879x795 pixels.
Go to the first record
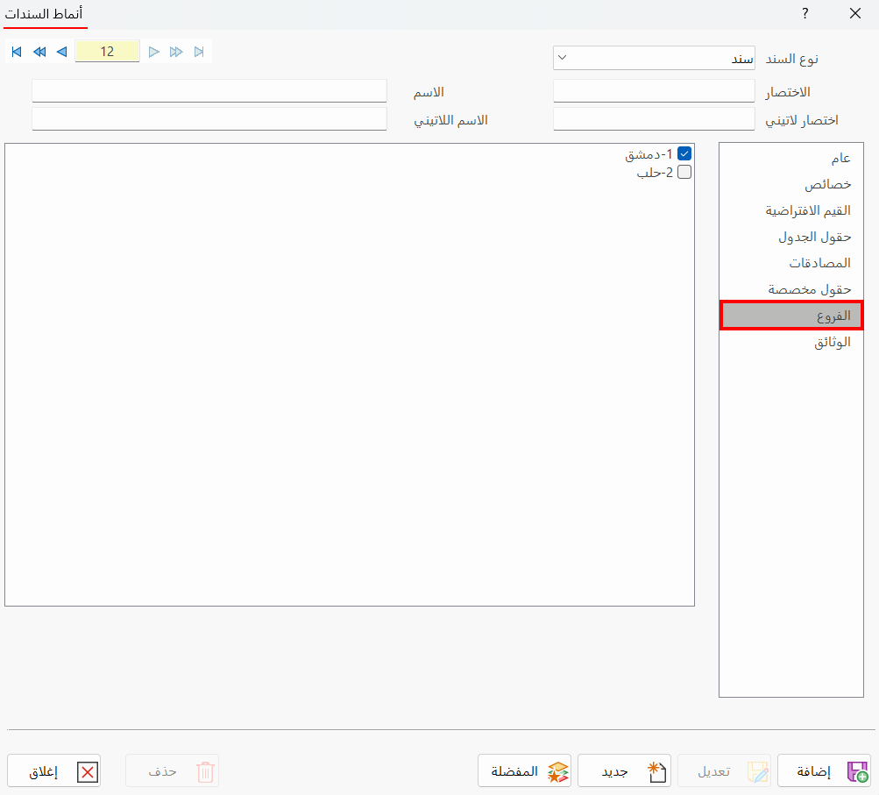tap(17, 52)
